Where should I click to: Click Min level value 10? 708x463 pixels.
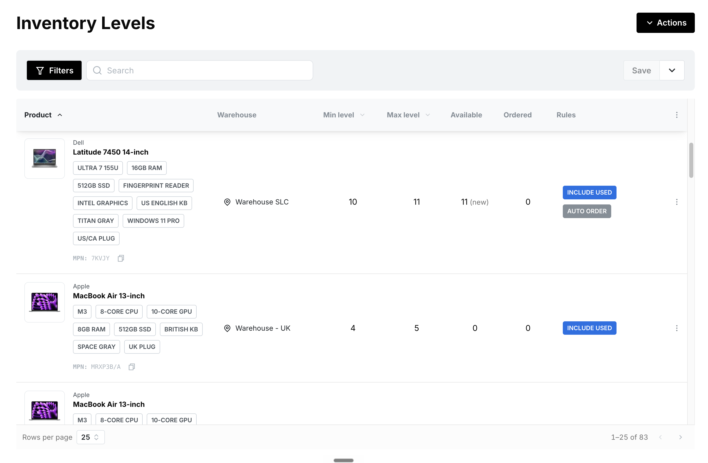353,202
